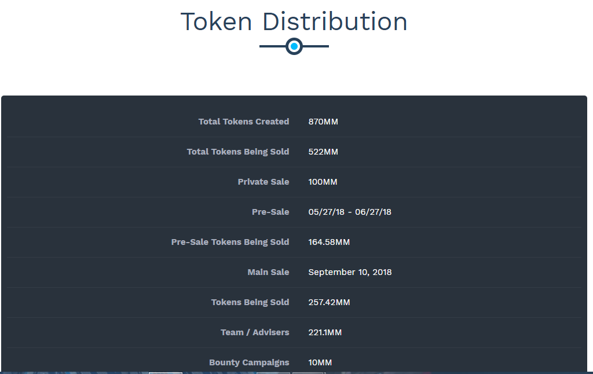
Task: Click the 221.1MM value
Action: (325, 332)
